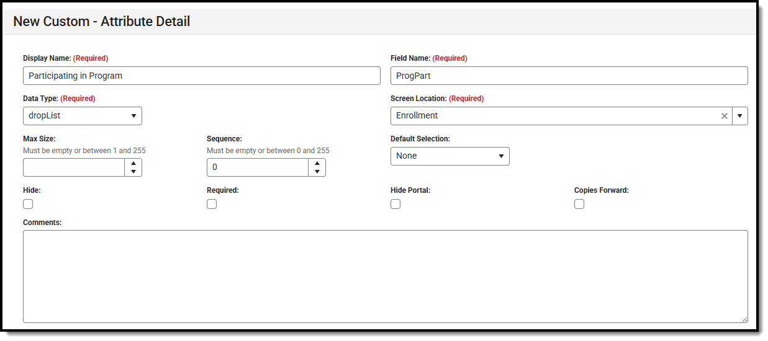Select the Sequence number input
The width and height of the screenshot is (768, 341).
click(x=258, y=167)
